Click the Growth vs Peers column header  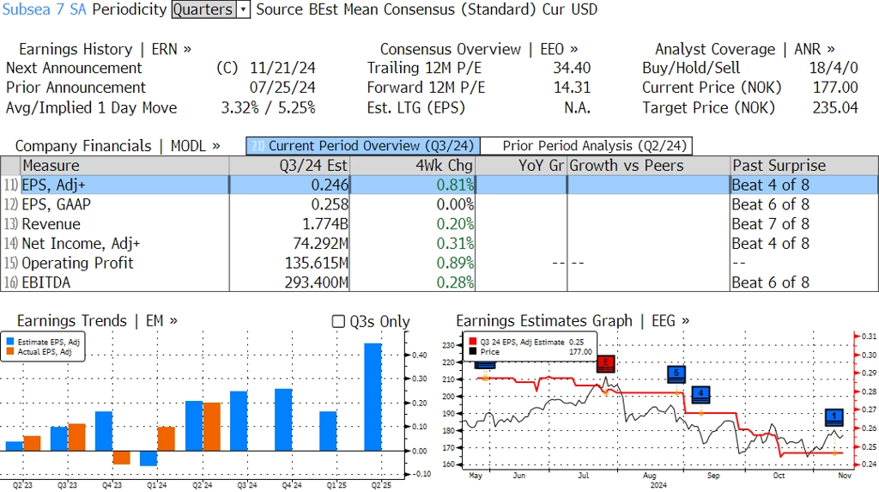pyautogui.click(x=649, y=166)
